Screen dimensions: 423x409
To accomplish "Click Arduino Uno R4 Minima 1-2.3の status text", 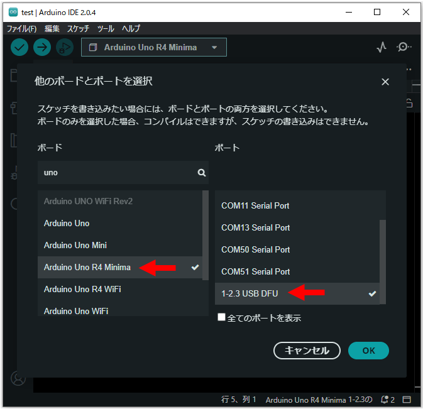I will click(x=319, y=400).
